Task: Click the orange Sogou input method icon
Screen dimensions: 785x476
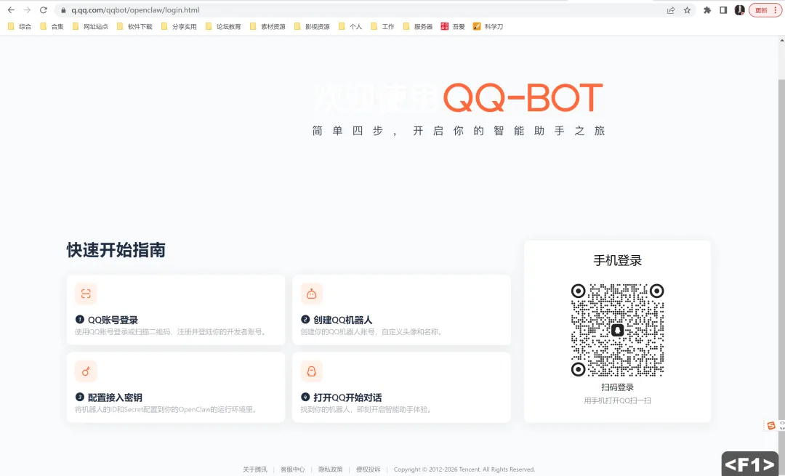Action: (771, 425)
